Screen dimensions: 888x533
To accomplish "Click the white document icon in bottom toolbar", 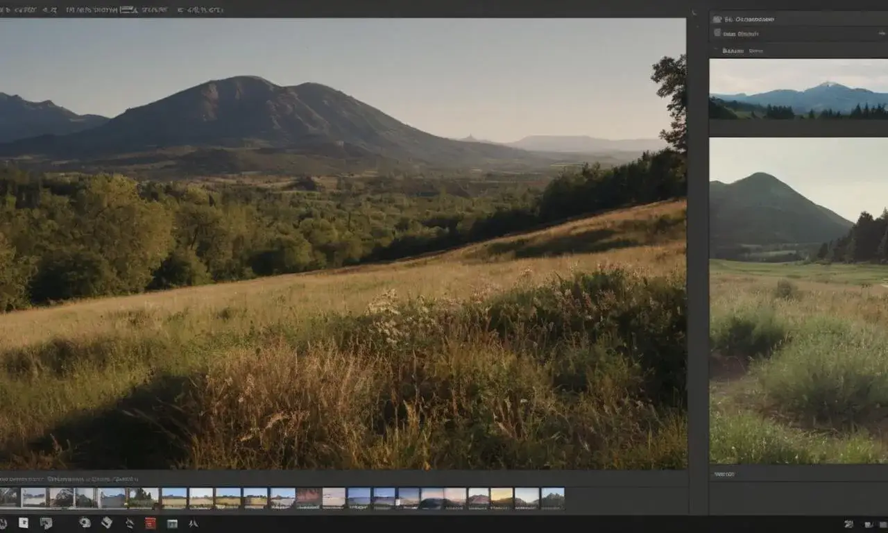I will (24, 523).
